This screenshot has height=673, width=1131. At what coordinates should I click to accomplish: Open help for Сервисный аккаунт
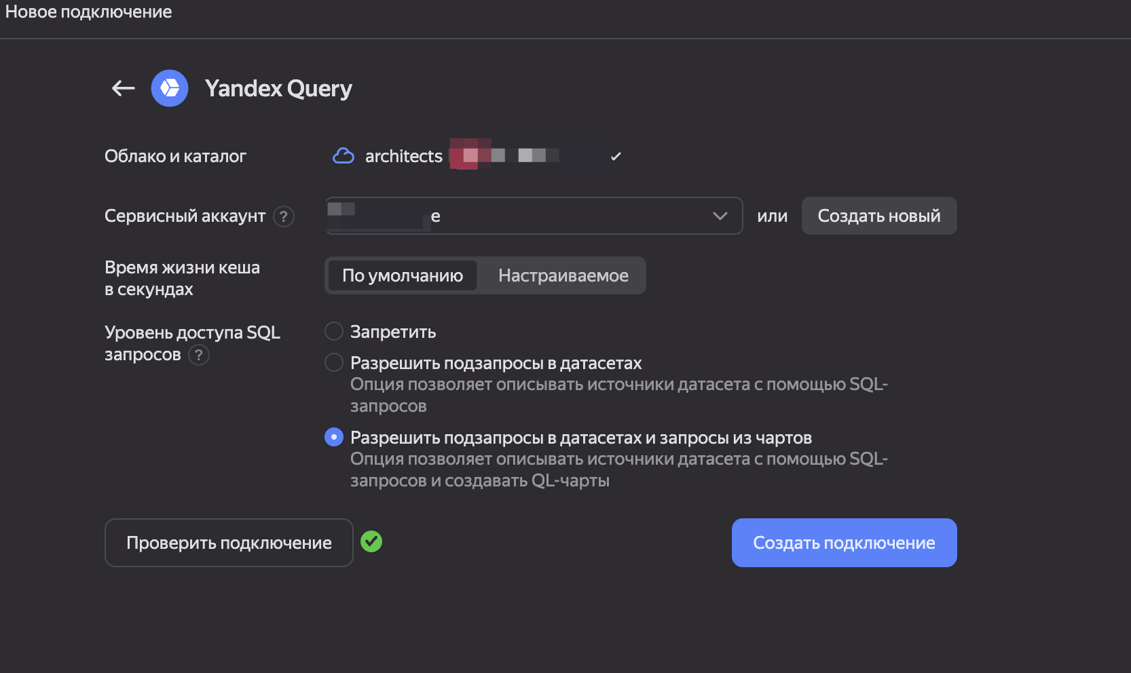tap(284, 216)
